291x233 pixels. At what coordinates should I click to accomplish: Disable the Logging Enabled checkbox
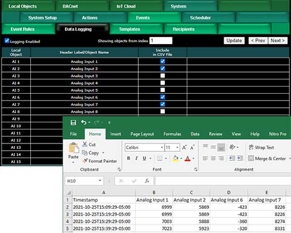pos(7,41)
